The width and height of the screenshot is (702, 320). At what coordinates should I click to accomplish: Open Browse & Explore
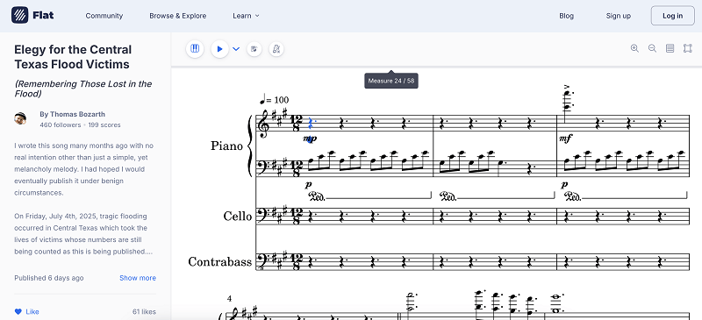[178, 16]
